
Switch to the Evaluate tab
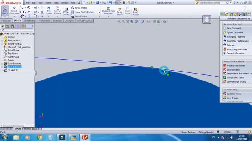57,21
